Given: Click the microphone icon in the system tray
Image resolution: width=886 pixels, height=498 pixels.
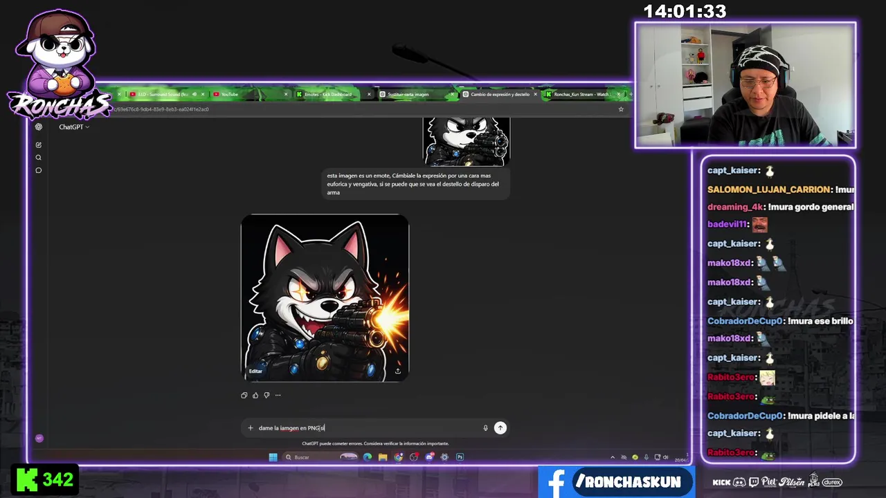Looking at the screenshot, I should (647, 457).
